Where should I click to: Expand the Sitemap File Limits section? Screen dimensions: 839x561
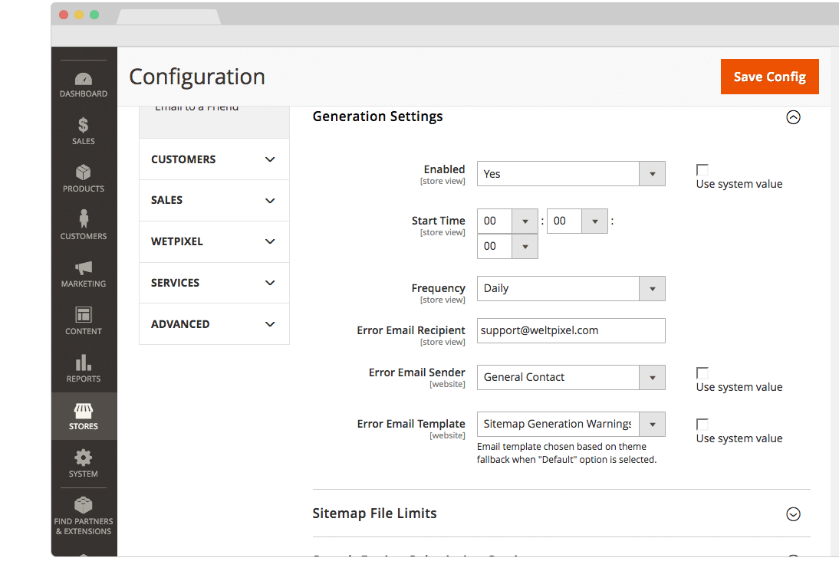(793, 514)
